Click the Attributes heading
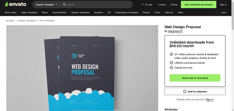This screenshot has height=111, width=234. [x=171, y=110]
